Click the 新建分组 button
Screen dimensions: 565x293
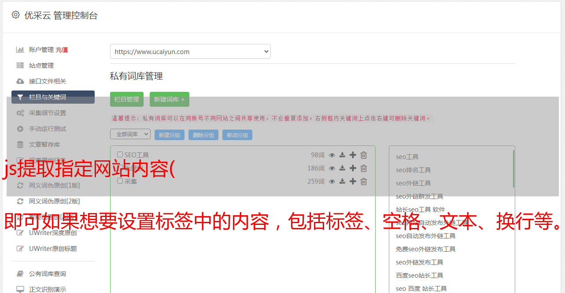click(170, 135)
